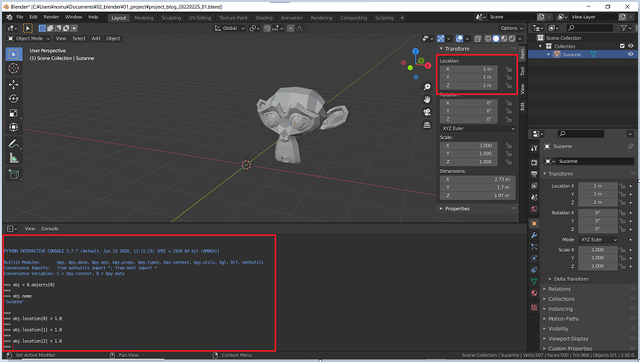
Task: Open the sidebar Tool tab
Action: (x=523, y=71)
